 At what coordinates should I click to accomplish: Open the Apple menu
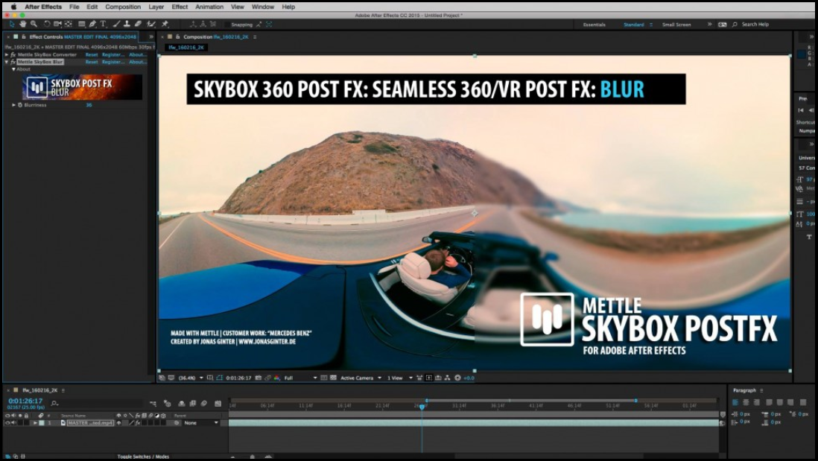[x=13, y=7]
